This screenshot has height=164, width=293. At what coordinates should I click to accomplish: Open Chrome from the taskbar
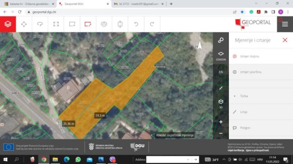coord(44,159)
